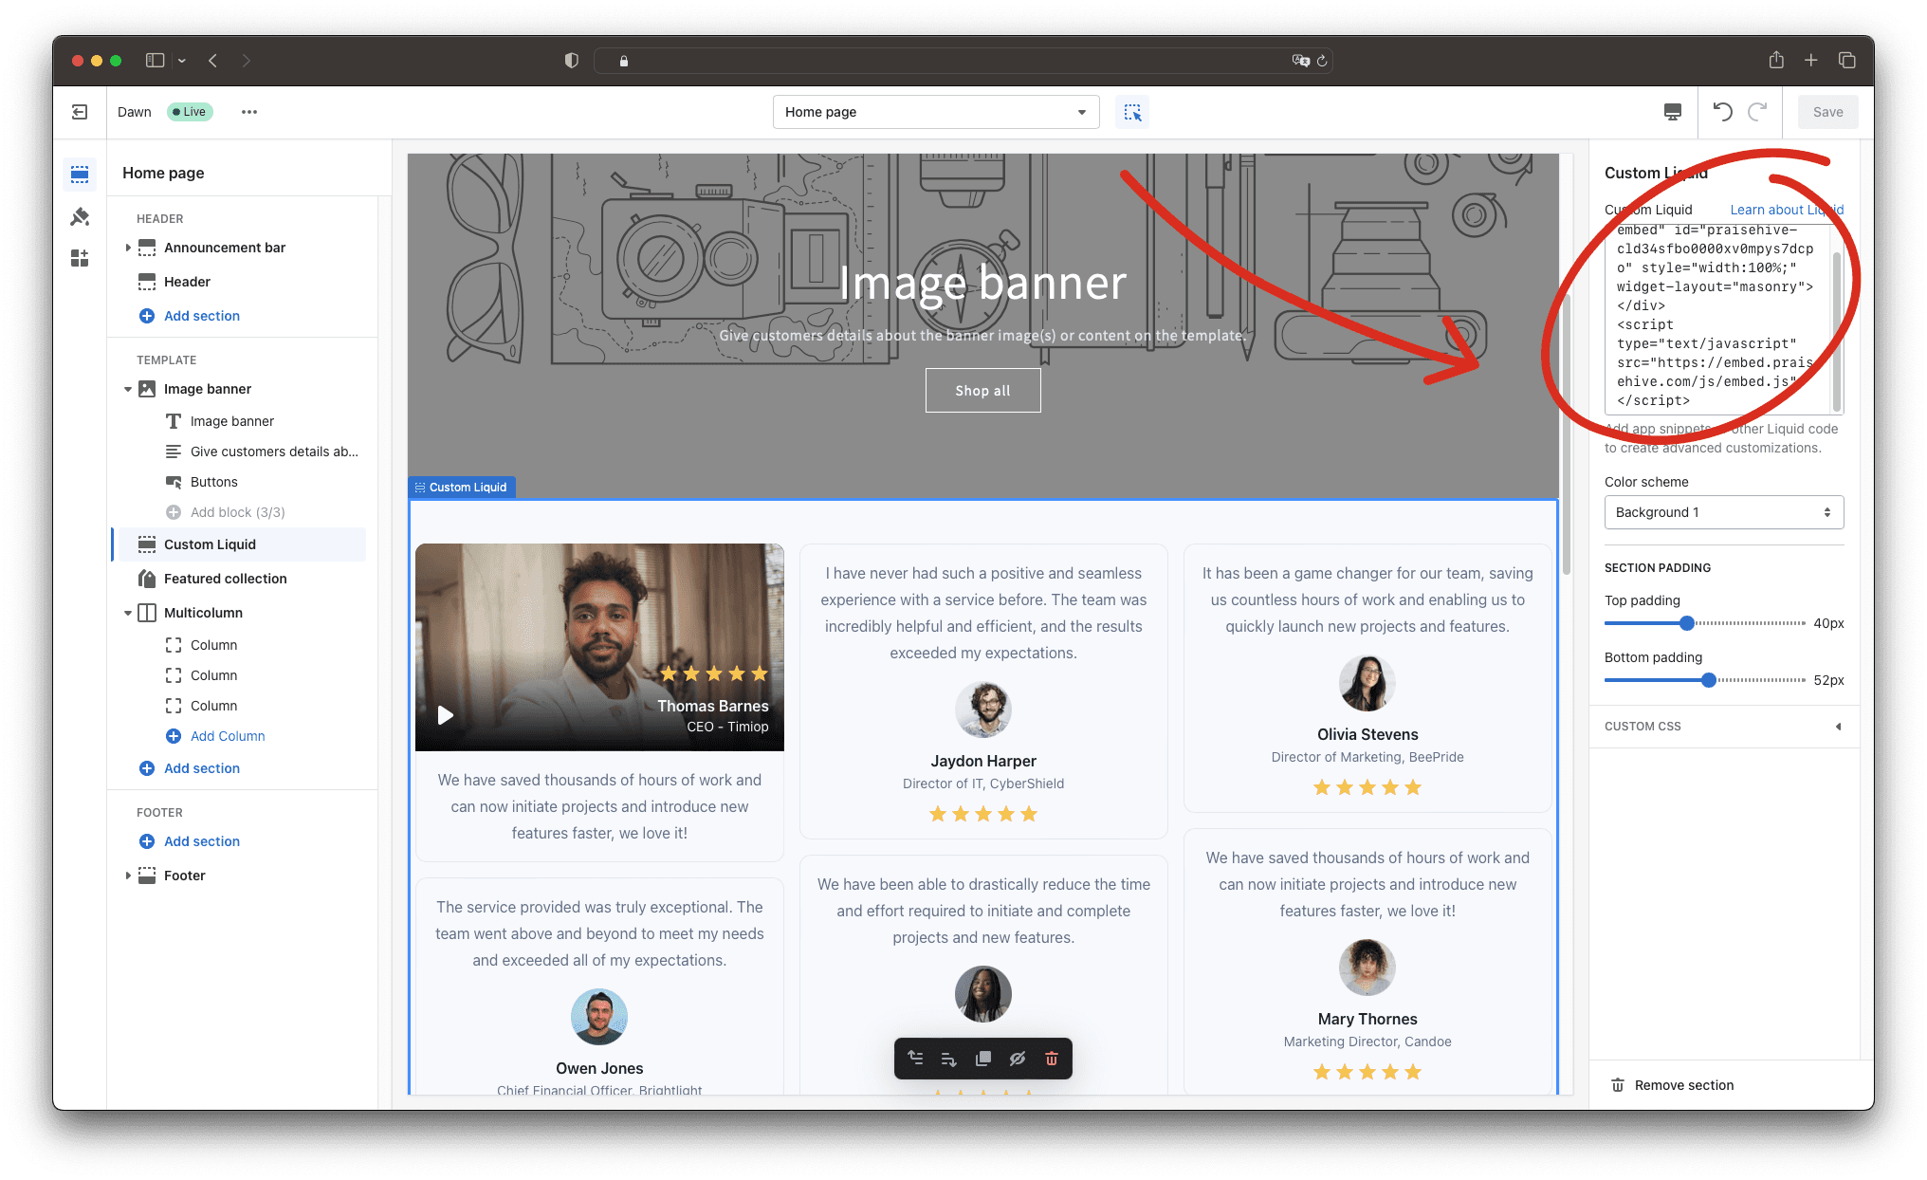
Task: Click the Add Column link
Action: 227,736
